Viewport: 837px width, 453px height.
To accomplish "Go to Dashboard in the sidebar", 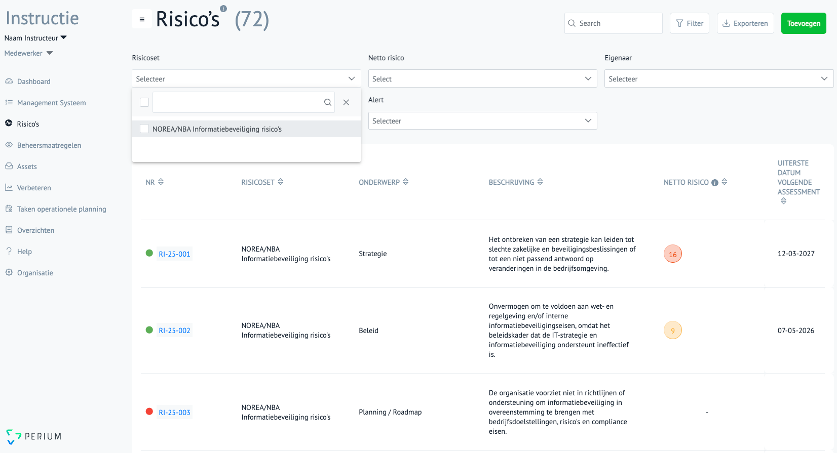I will 33,81.
